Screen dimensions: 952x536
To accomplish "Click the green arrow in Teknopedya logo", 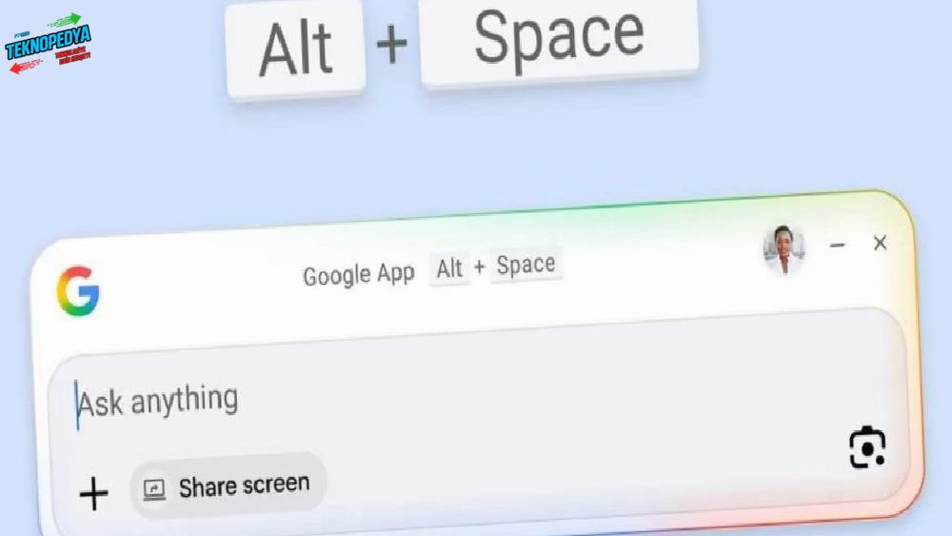I will 65,21.
